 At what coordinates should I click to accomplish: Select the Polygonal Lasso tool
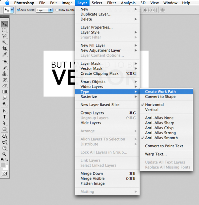click(4, 36)
